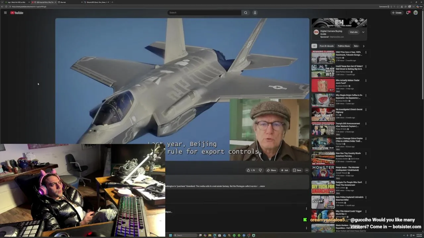The width and height of the screenshot is (424, 238).
Task: Open the Windows Start menu
Action: (x=171, y=235)
